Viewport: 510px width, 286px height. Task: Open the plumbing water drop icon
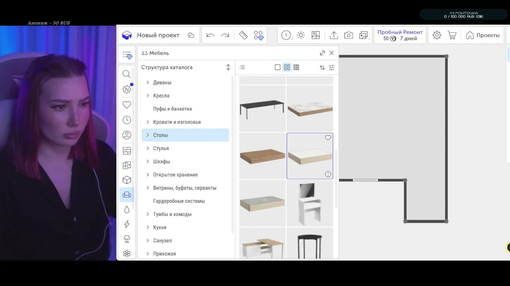[x=127, y=209]
